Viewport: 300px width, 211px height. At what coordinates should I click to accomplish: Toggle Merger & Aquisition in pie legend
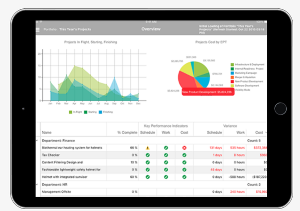(x=243, y=77)
